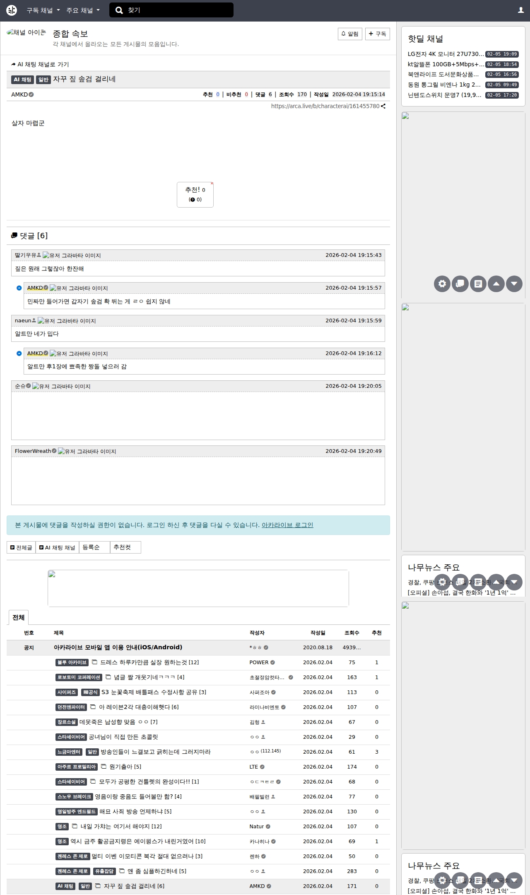Image resolution: width=530 pixels, height=895 pixels.
Task: Click the share icon beside the post URL
Action: 383,106
